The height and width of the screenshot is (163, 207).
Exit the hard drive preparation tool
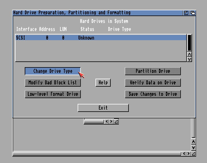coord(103,108)
